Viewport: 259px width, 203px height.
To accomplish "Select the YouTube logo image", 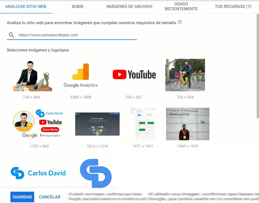I will (x=134, y=75).
